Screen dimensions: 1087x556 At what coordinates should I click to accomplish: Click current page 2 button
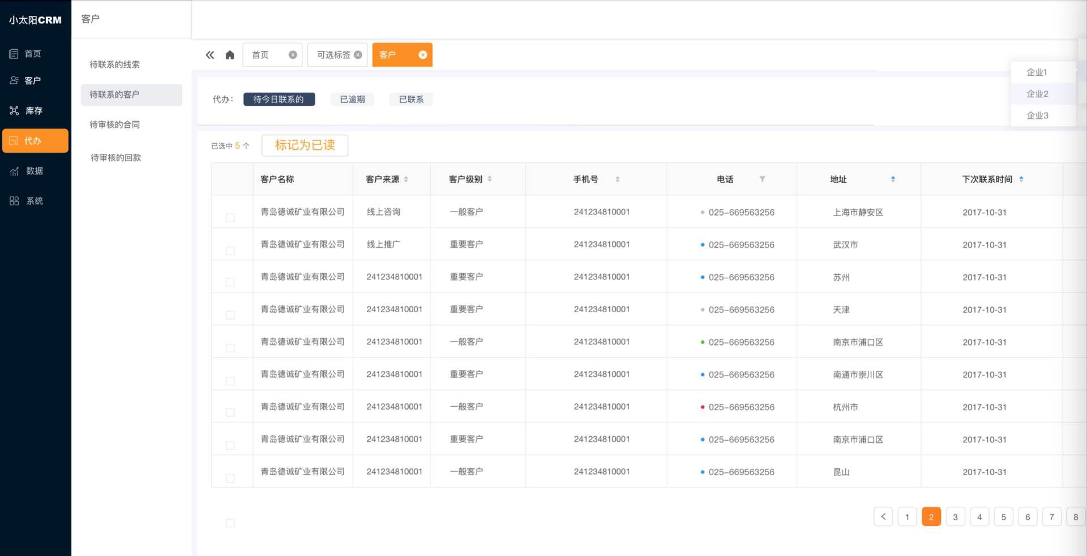931,516
